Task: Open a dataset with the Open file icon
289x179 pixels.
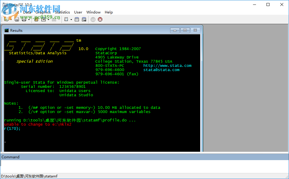Action: click(6, 19)
